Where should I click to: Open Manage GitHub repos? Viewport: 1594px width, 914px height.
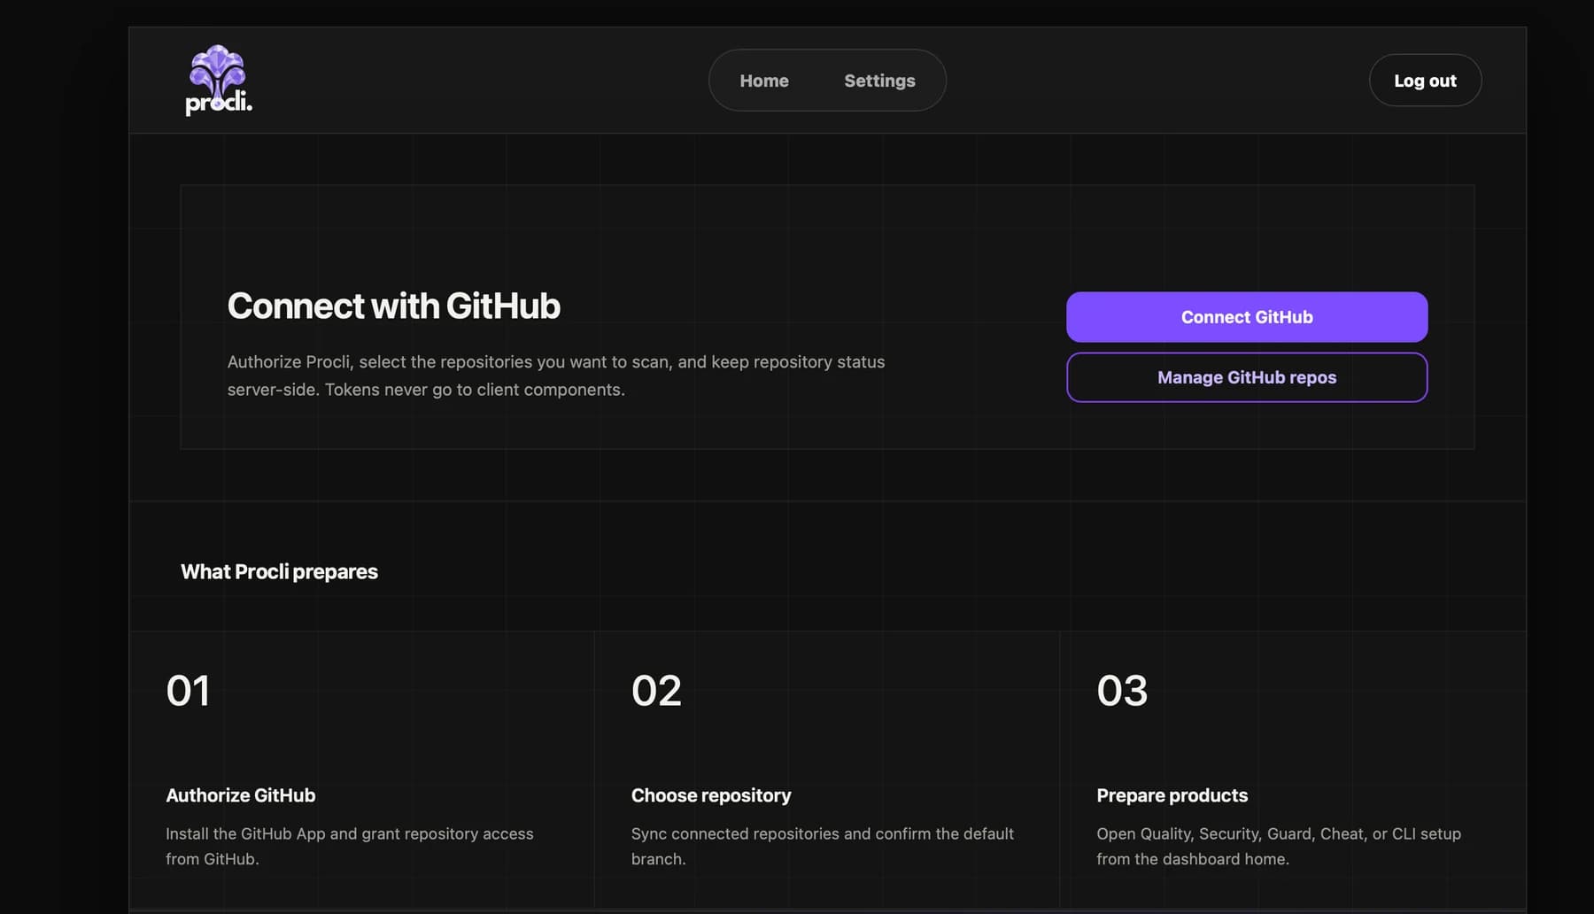point(1247,377)
